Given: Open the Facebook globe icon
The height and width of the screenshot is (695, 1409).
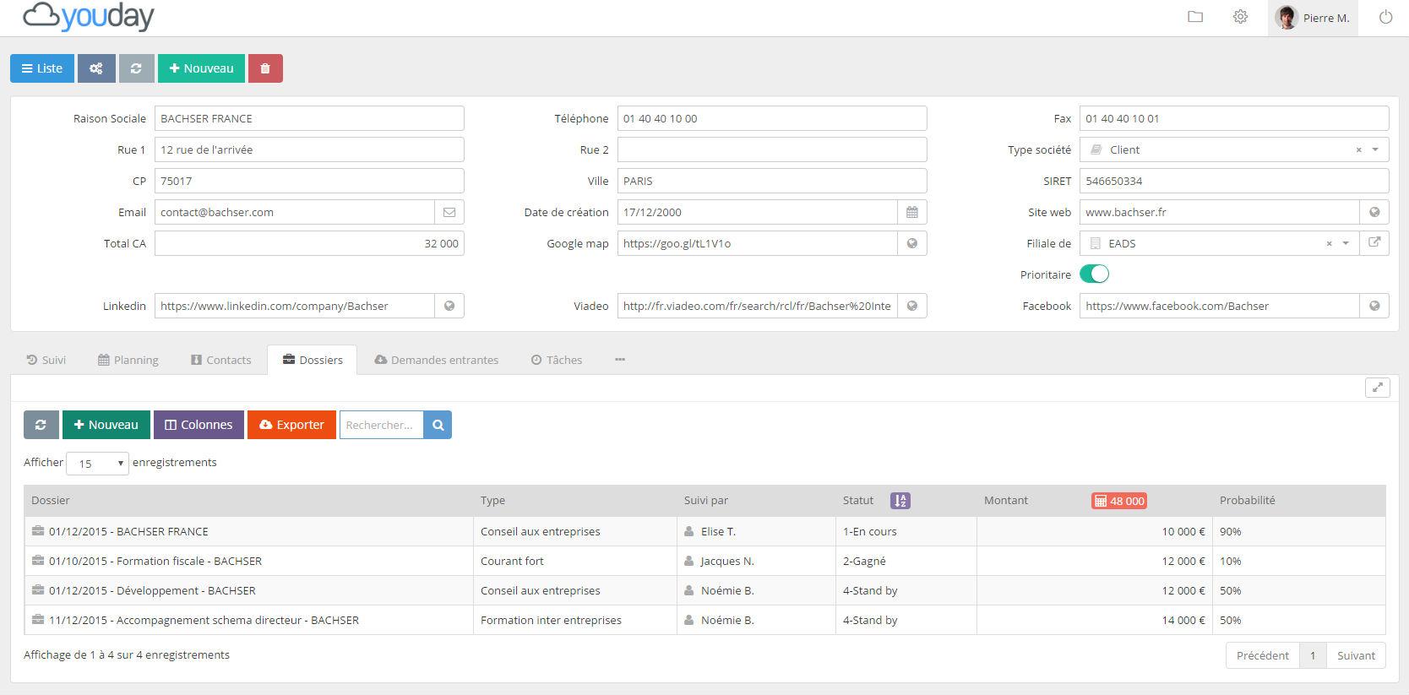Looking at the screenshot, I should (1374, 306).
